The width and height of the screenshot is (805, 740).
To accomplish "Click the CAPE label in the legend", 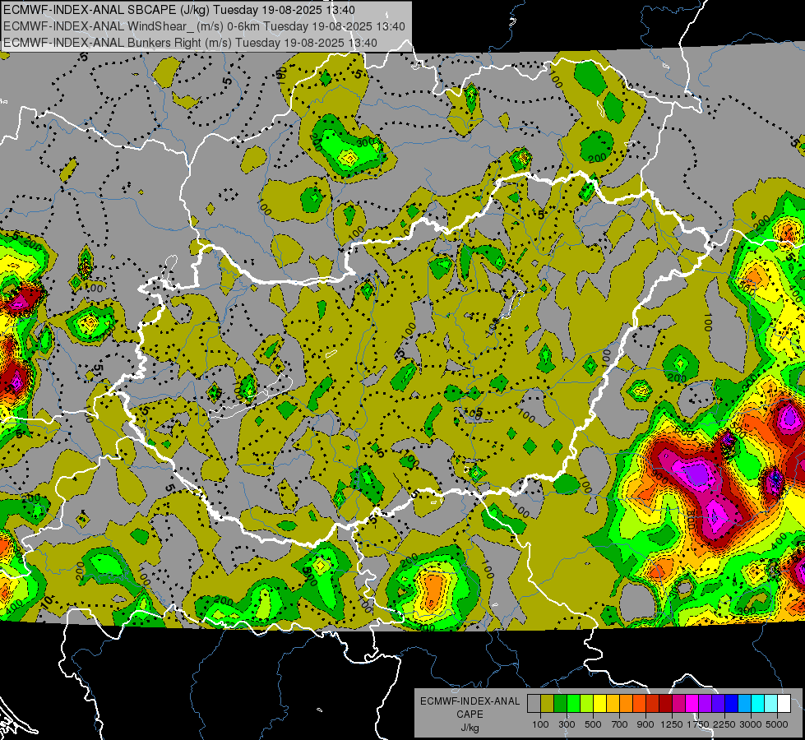I will 470,715.
